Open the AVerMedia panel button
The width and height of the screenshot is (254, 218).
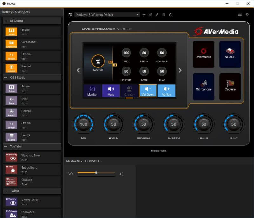pyautogui.click(x=204, y=54)
